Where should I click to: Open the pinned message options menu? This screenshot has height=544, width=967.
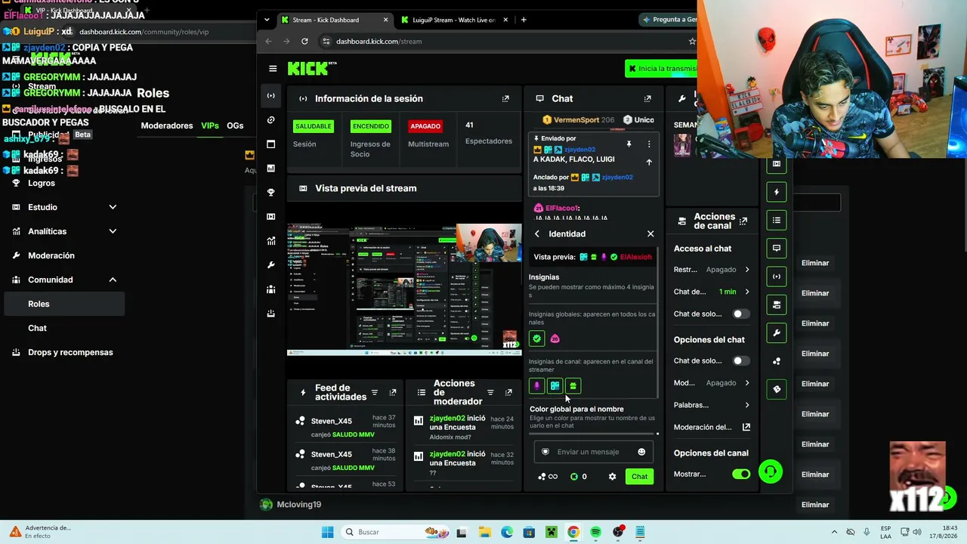pyautogui.click(x=648, y=144)
